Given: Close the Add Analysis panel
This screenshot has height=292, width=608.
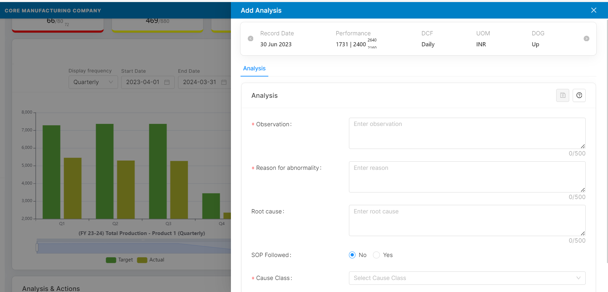Looking at the screenshot, I should (x=594, y=10).
